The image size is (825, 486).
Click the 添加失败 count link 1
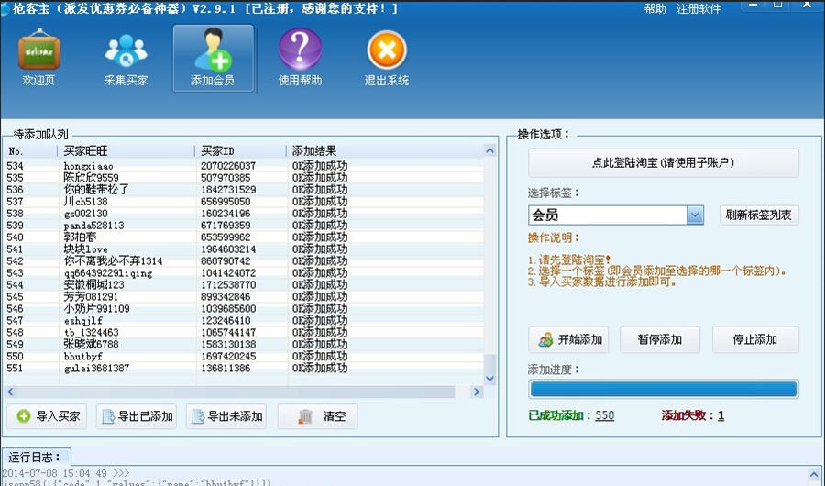point(720,415)
